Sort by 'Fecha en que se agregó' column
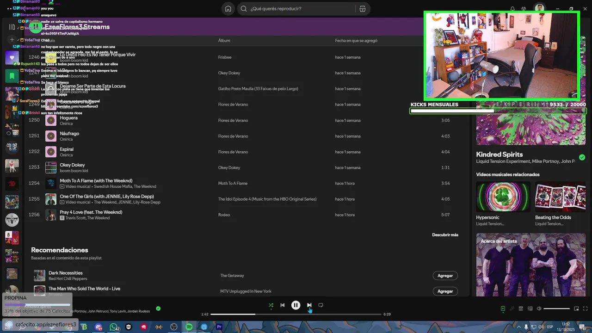This screenshot has height=333, width=592. click(x=356, y=41)
